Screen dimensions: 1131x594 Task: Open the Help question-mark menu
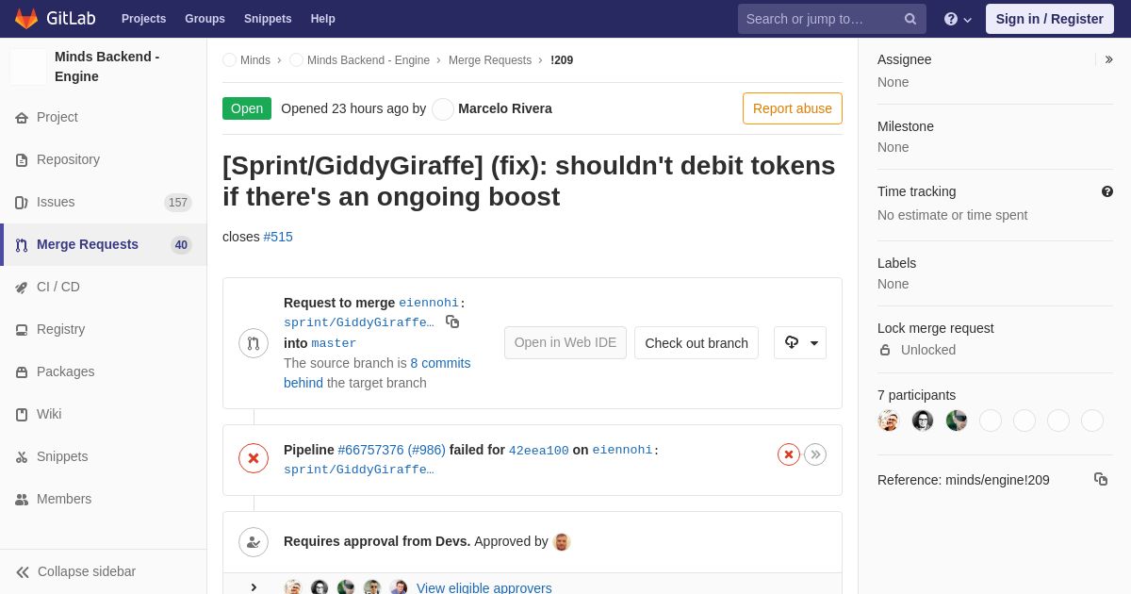(x=958, y=19)
